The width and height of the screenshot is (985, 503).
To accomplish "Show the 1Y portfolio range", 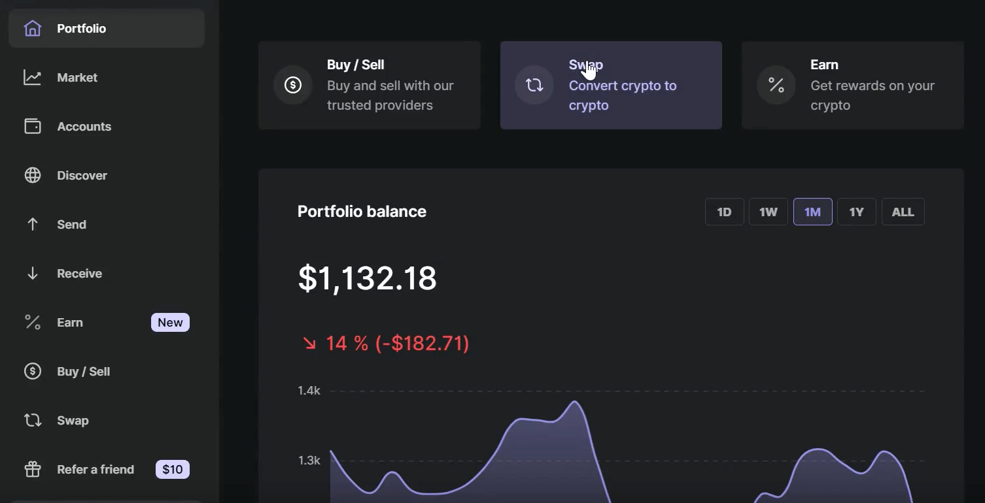I will click(856, 212).
